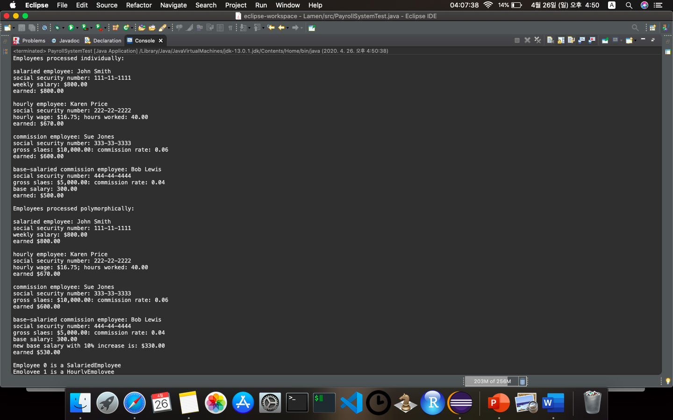Click the light bulb tip icon

point(668,381)
